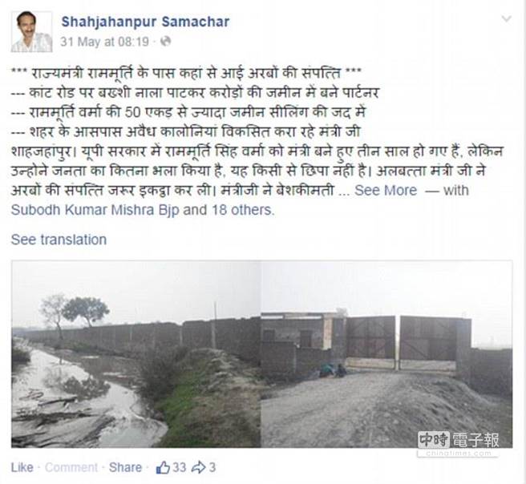
Task: View the 33 people who liked
Action: pyautogui.click(x=179, y=467)
